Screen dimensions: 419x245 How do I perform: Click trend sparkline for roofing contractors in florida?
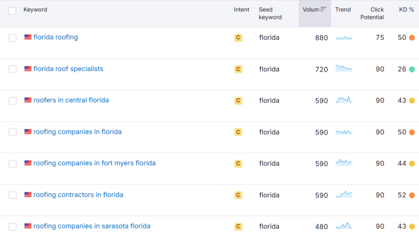coord(344,194)
